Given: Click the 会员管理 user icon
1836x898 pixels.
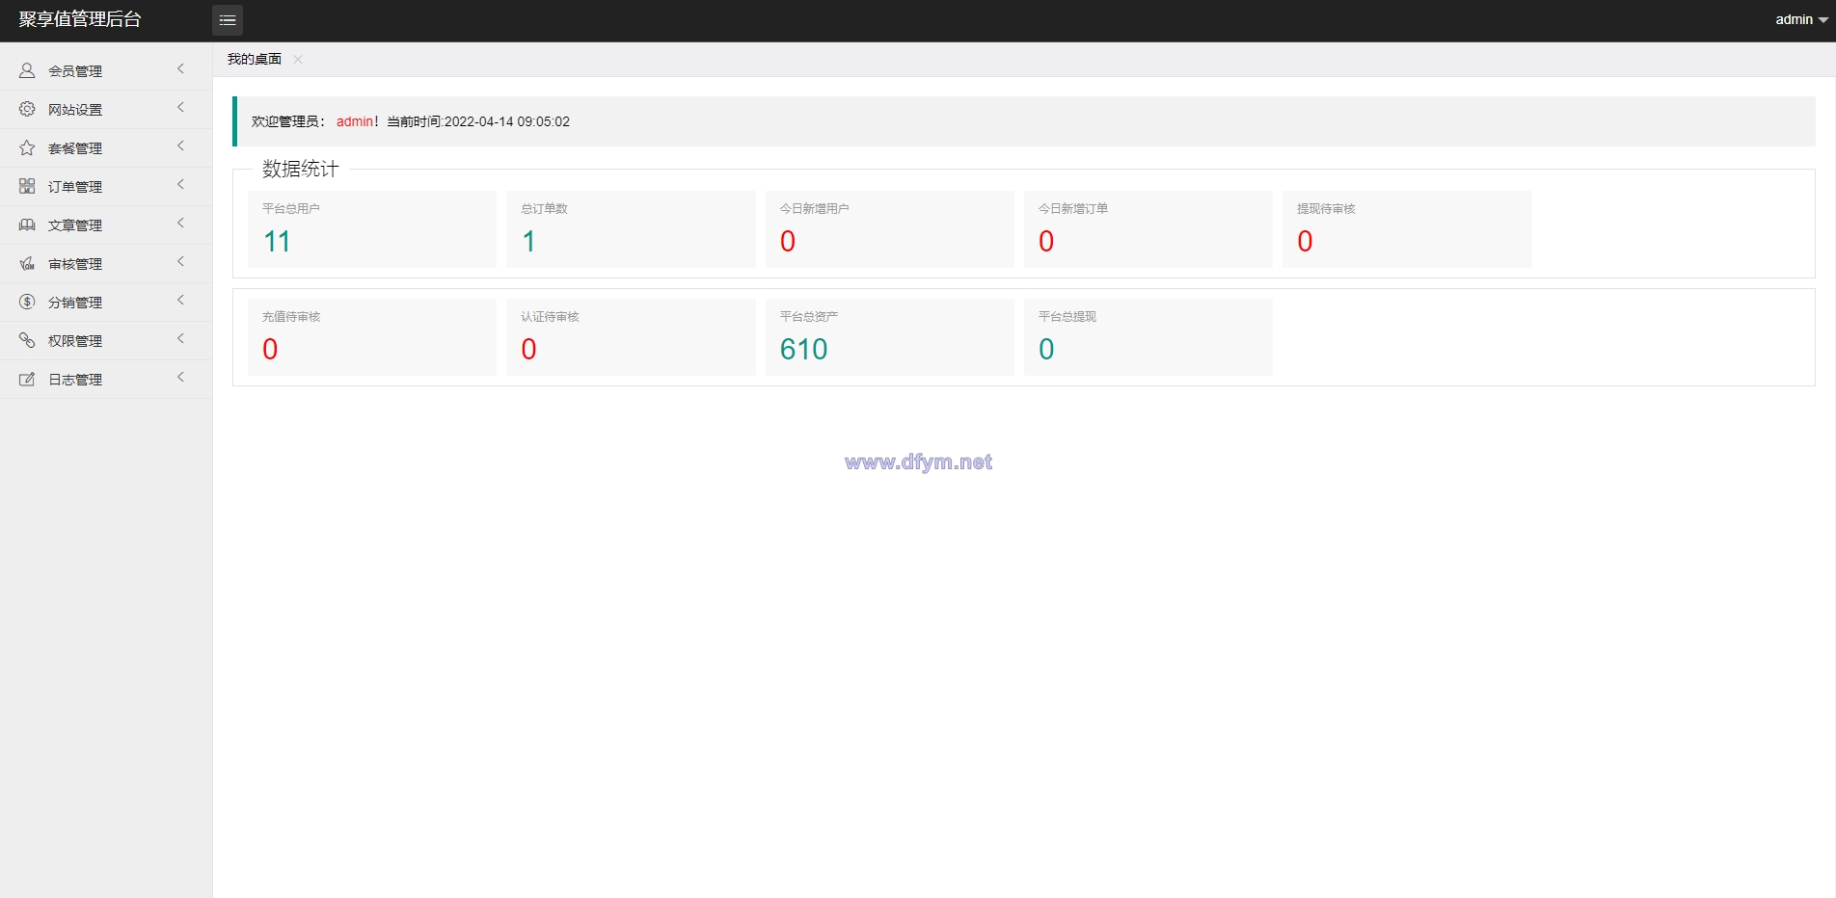Looking at the screenshot, I should [27, 70].
